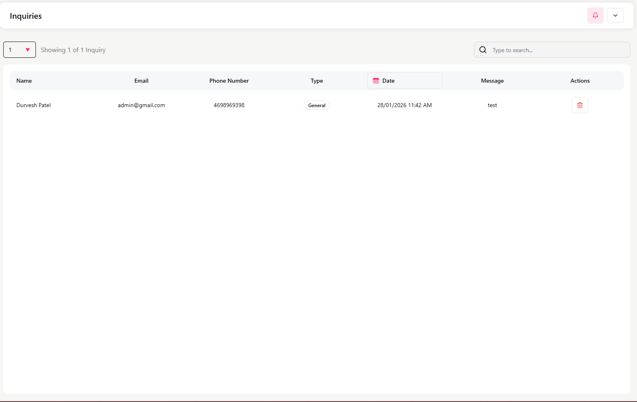The image size is (637, 402).
Task: Click the magnifying glass search icon
Action: [483, 50]
